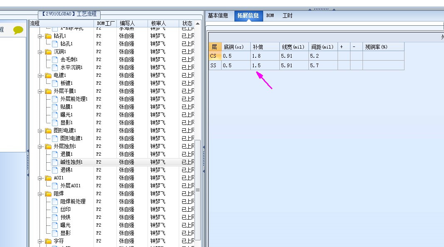Sort by the 核审人 column header
The image size is (444, 247).
coord(163,23)
